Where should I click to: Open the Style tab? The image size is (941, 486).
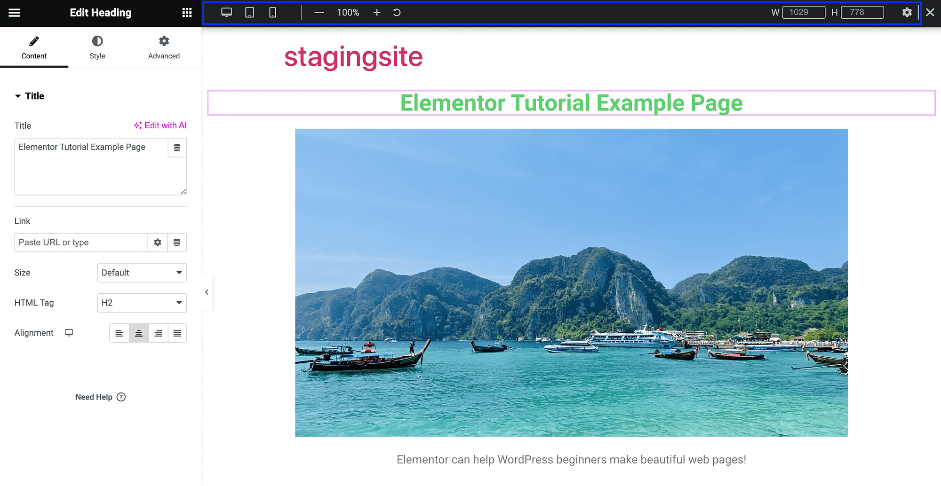(x=97, y=47)
